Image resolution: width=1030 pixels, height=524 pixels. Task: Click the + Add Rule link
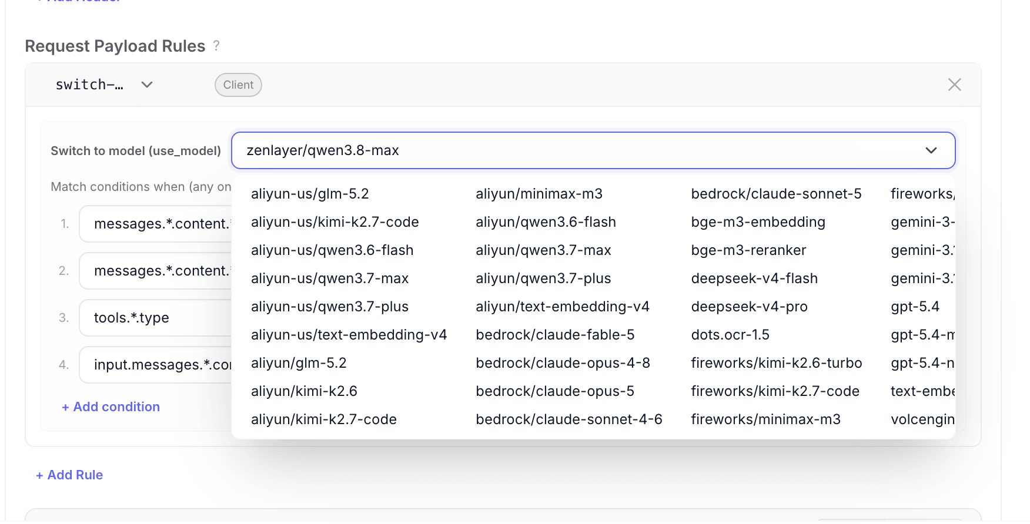point(69,475)
